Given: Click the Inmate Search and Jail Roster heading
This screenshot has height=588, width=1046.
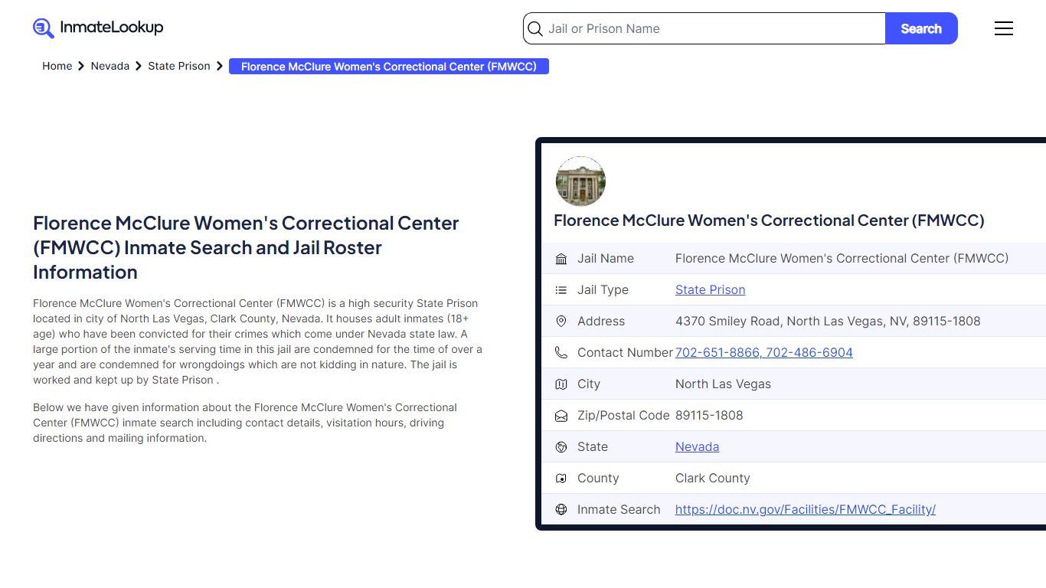Looking at the screenshot, I should 246,247.
